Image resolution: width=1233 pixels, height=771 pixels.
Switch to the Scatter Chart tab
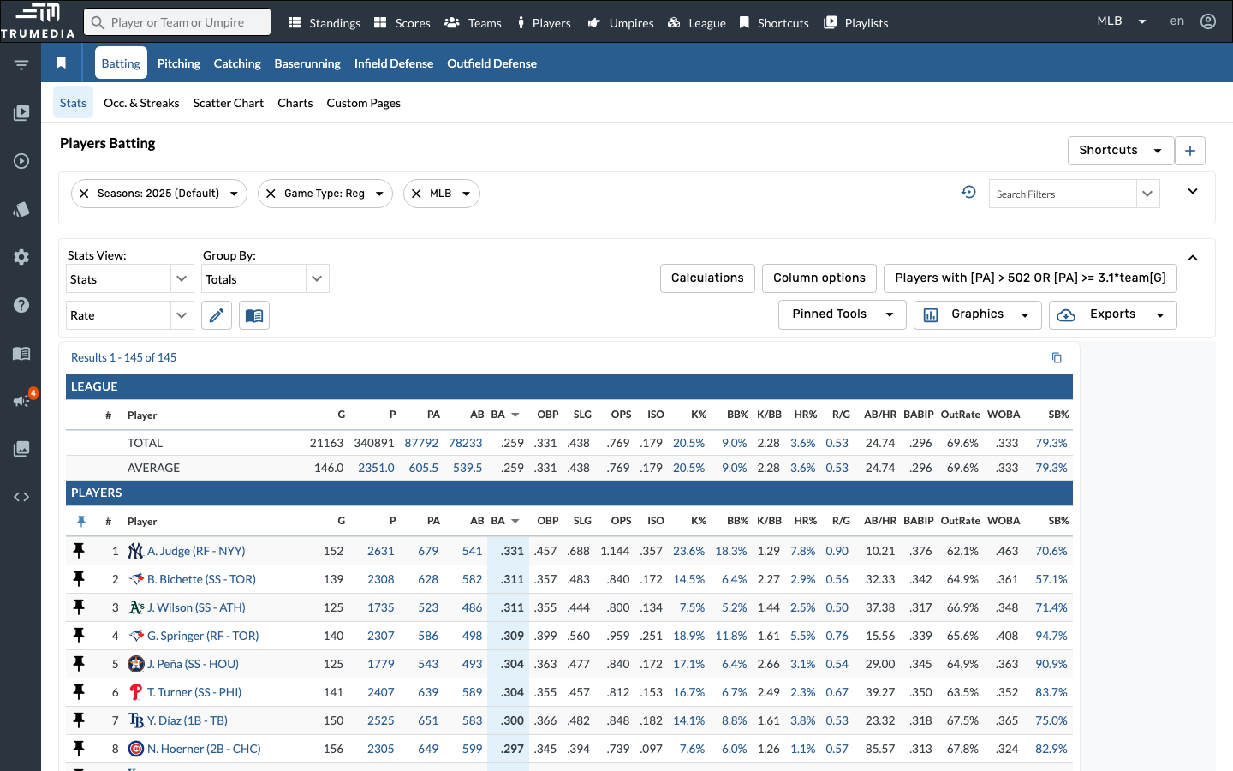click(x=229, y=103)
